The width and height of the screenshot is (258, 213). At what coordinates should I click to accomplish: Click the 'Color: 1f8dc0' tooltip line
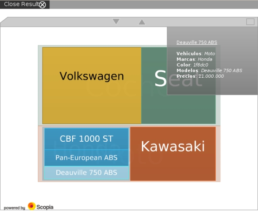point(192,65)
